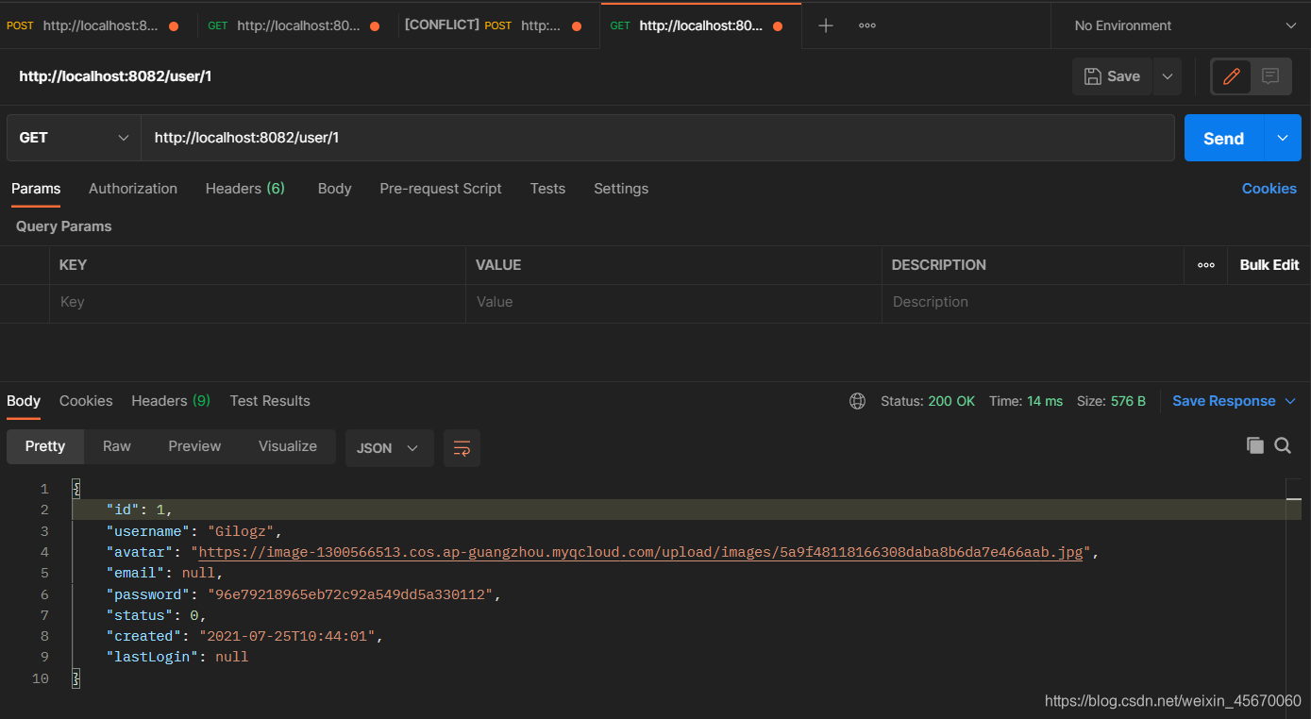1311x719 pixels.
Task: Click the request URL input field
Action: tap(658, 138)
